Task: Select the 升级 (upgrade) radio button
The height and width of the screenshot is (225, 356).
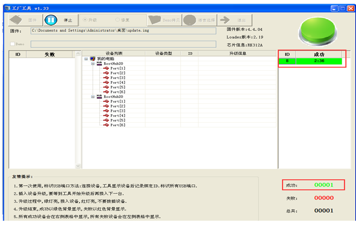Action: [x=85, y=20]
